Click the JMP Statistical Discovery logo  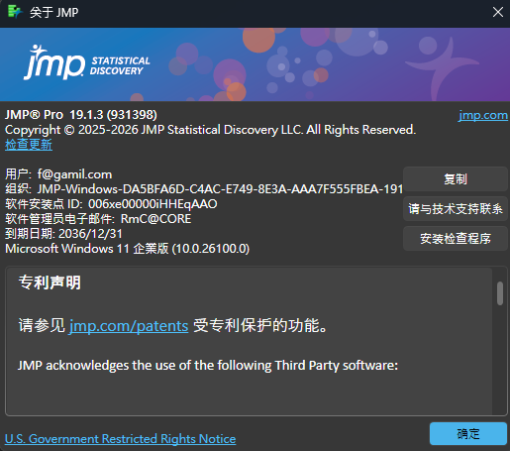pyautogui.click(x=87, y=62)
